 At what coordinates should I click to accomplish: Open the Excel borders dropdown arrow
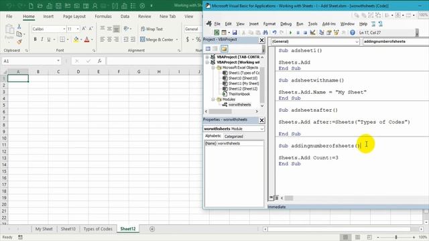[68, 40]
